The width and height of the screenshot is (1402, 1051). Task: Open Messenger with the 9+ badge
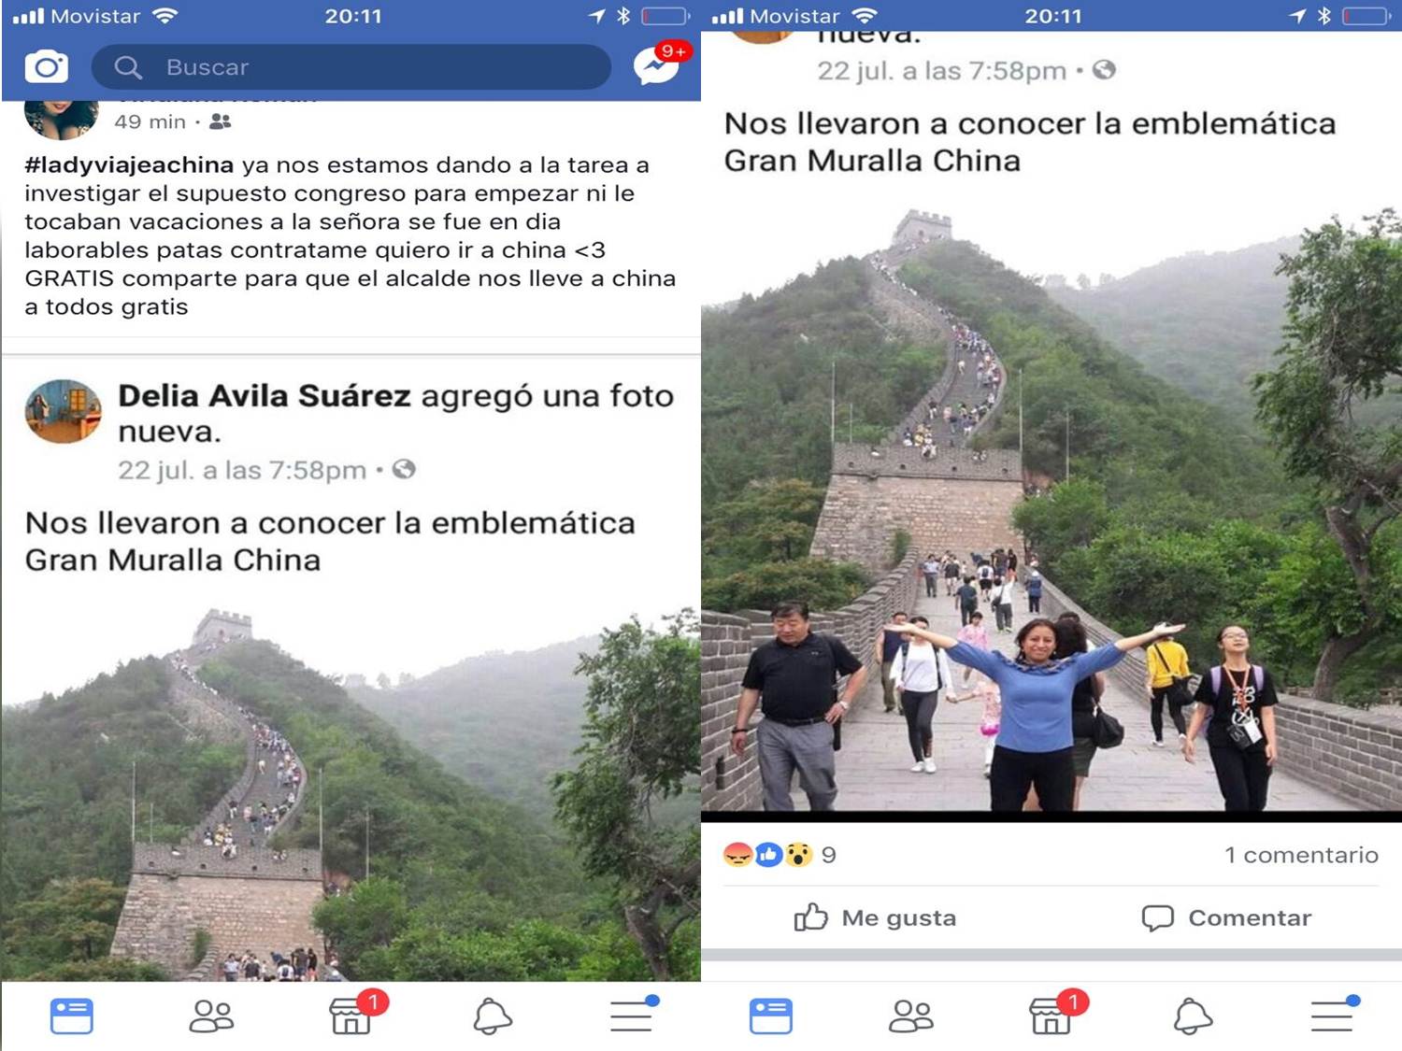(660, 64)
